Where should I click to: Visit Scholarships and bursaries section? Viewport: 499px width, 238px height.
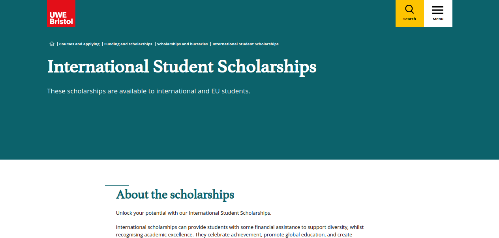click(182, 44)
